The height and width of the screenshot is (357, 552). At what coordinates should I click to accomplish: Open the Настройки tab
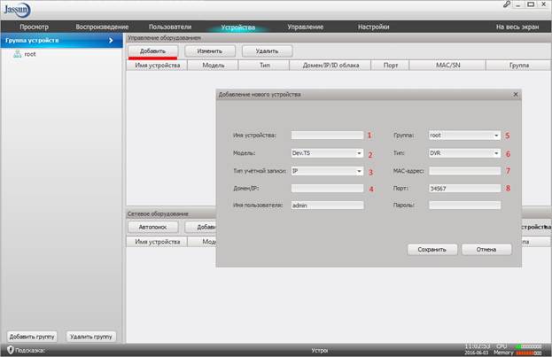374,27
